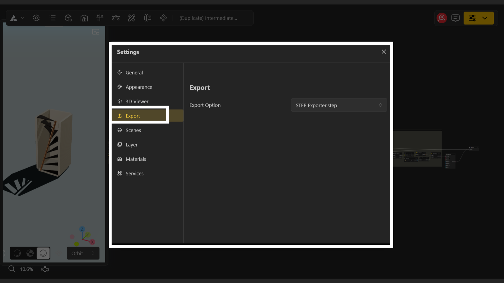Expand the yellow settings chevron

coord(485,18)
